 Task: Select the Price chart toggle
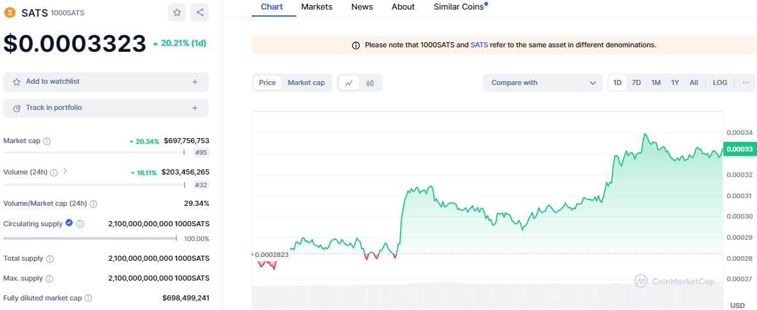[x=268, y=82]
